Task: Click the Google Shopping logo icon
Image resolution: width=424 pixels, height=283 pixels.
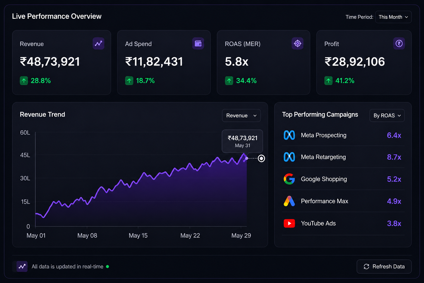Action: coord(289,179)
